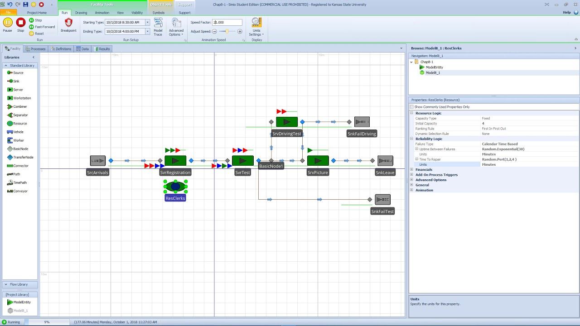Switch to the Project Home ribbon tab
Screen dimensions: 580x326
pyautogui.click(x=37, y=13)
